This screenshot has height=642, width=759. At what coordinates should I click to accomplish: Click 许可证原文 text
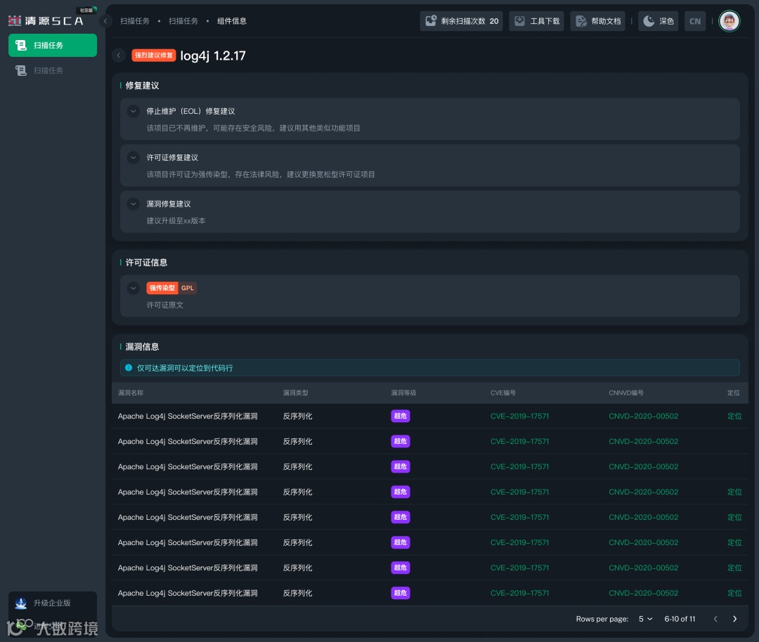pos(164,305)
